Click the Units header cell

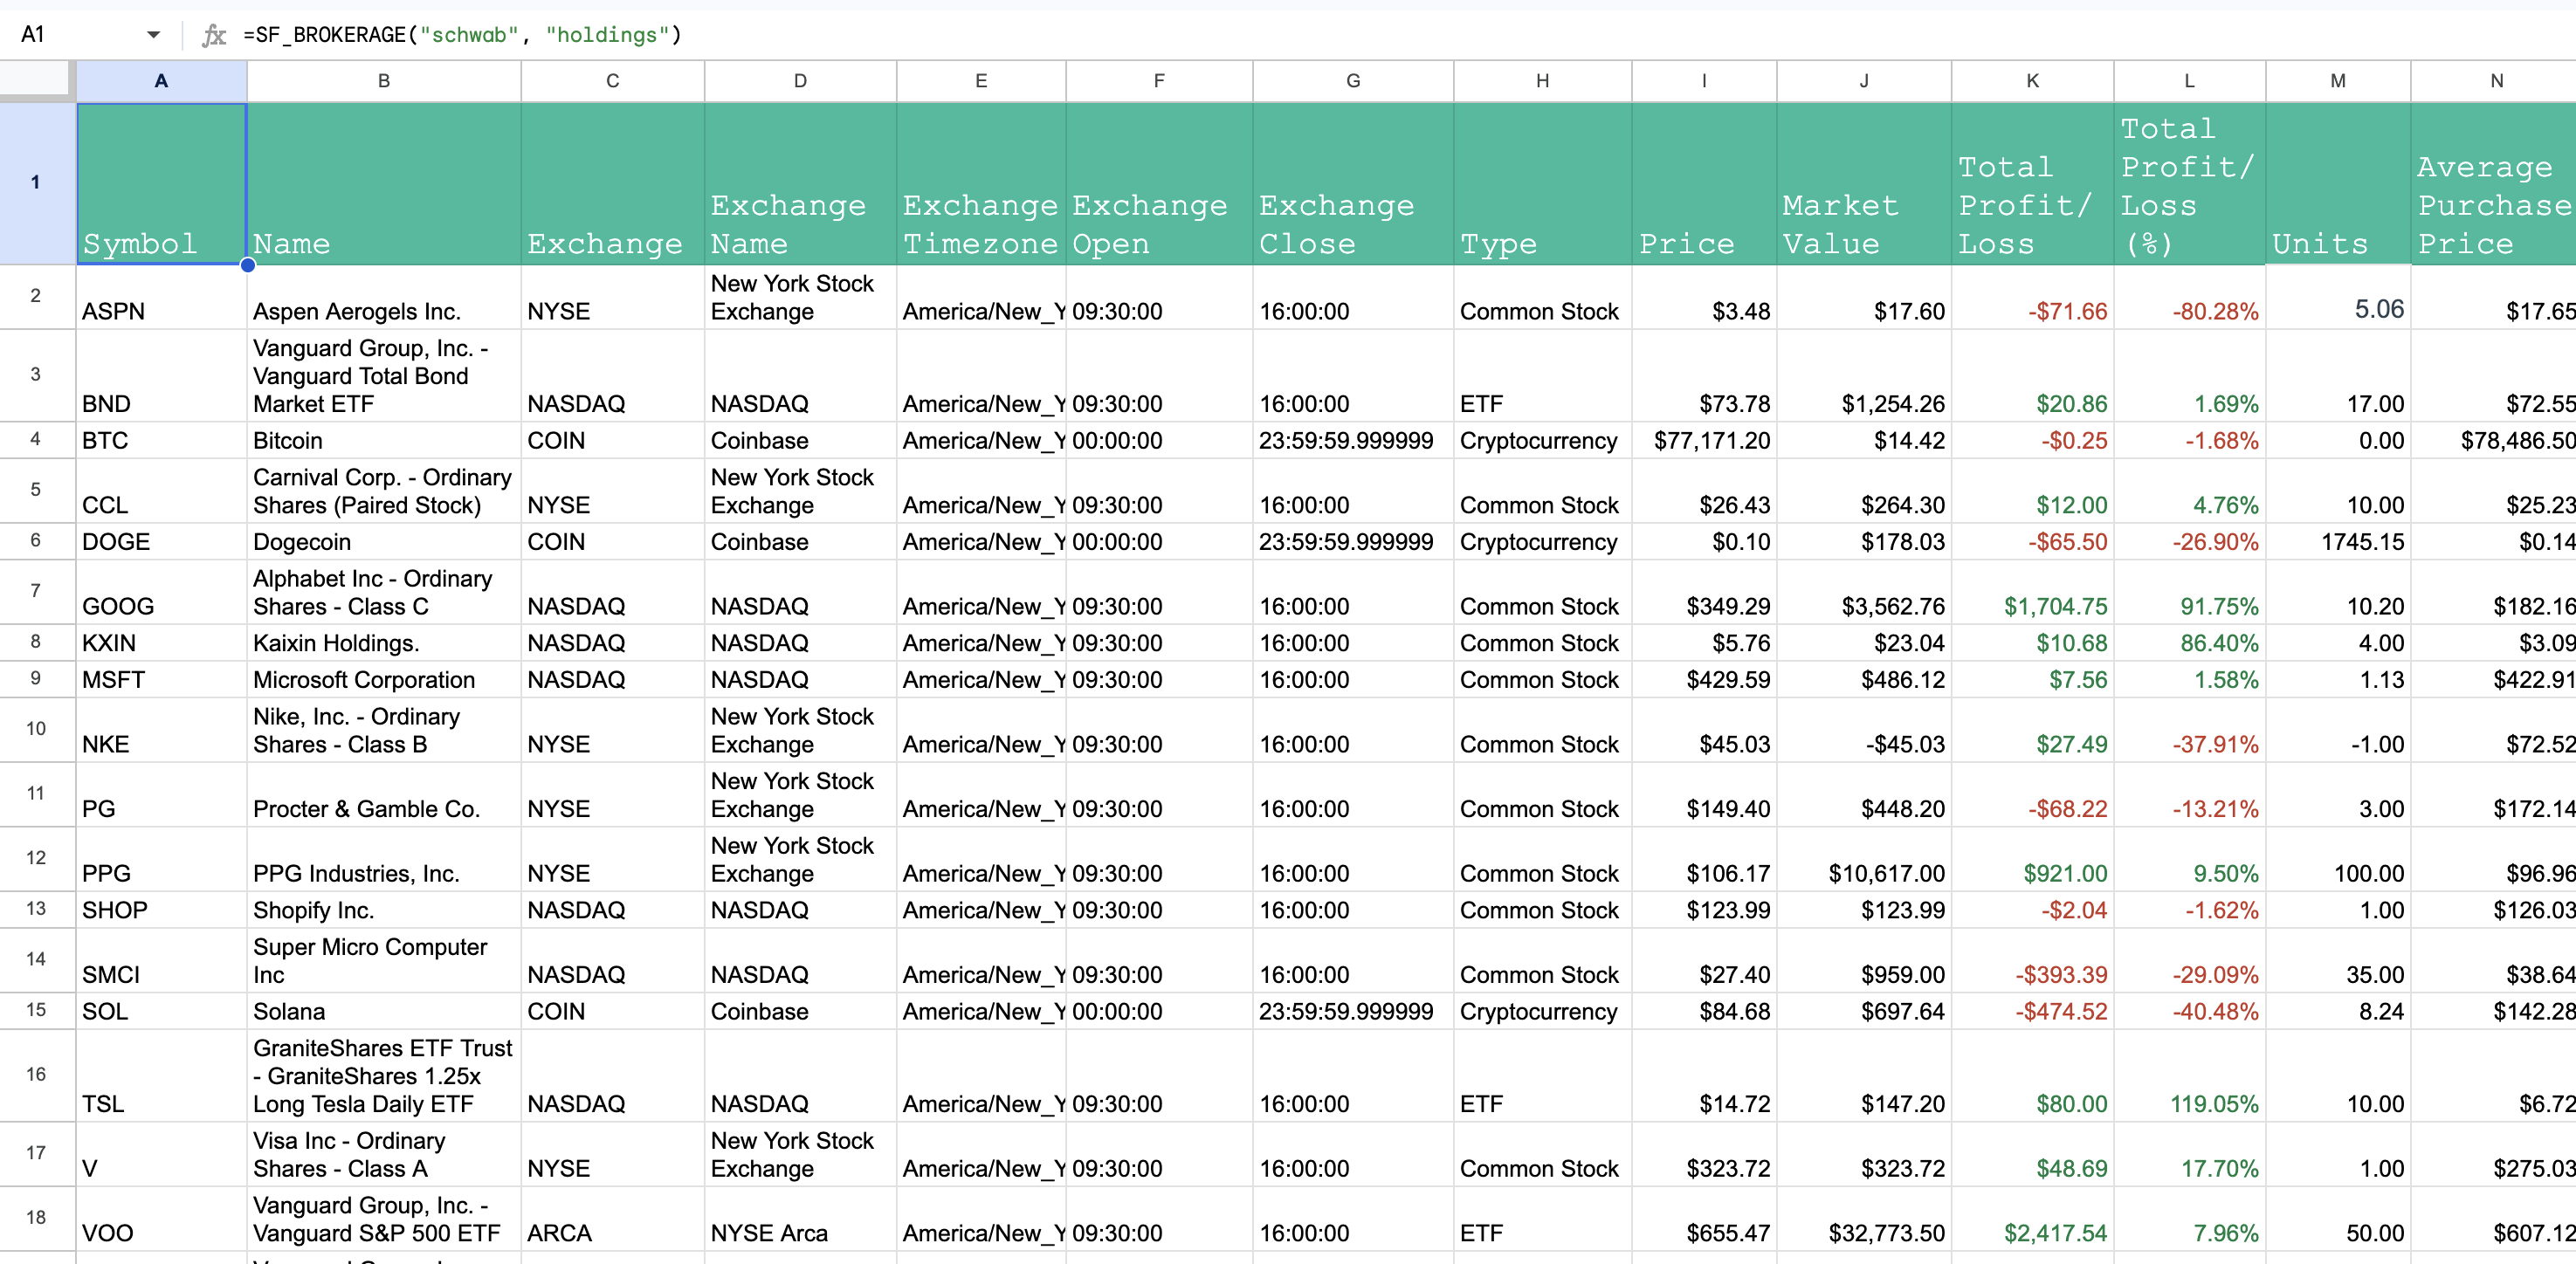point(2338,183)
